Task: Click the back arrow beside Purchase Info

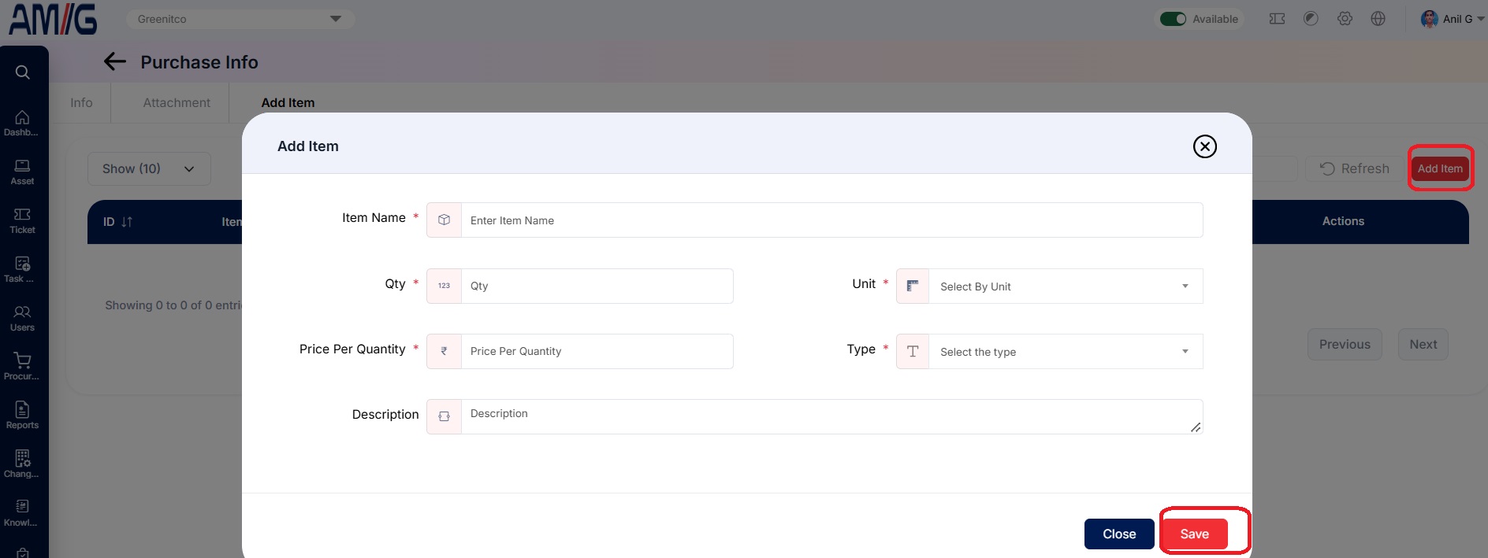Action: [115, 61]
